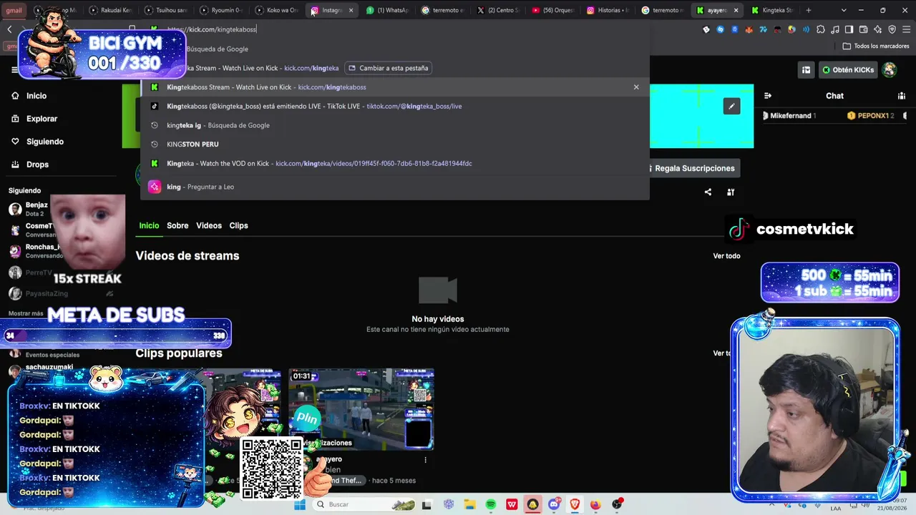Image resolution: width=916 pixels, height=515 pixels.
Task: Click the media control music note icon
Action: (x=834, y=29)
